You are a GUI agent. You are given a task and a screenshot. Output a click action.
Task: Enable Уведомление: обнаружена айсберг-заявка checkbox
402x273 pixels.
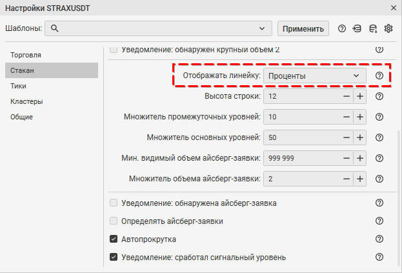point(114,203)
